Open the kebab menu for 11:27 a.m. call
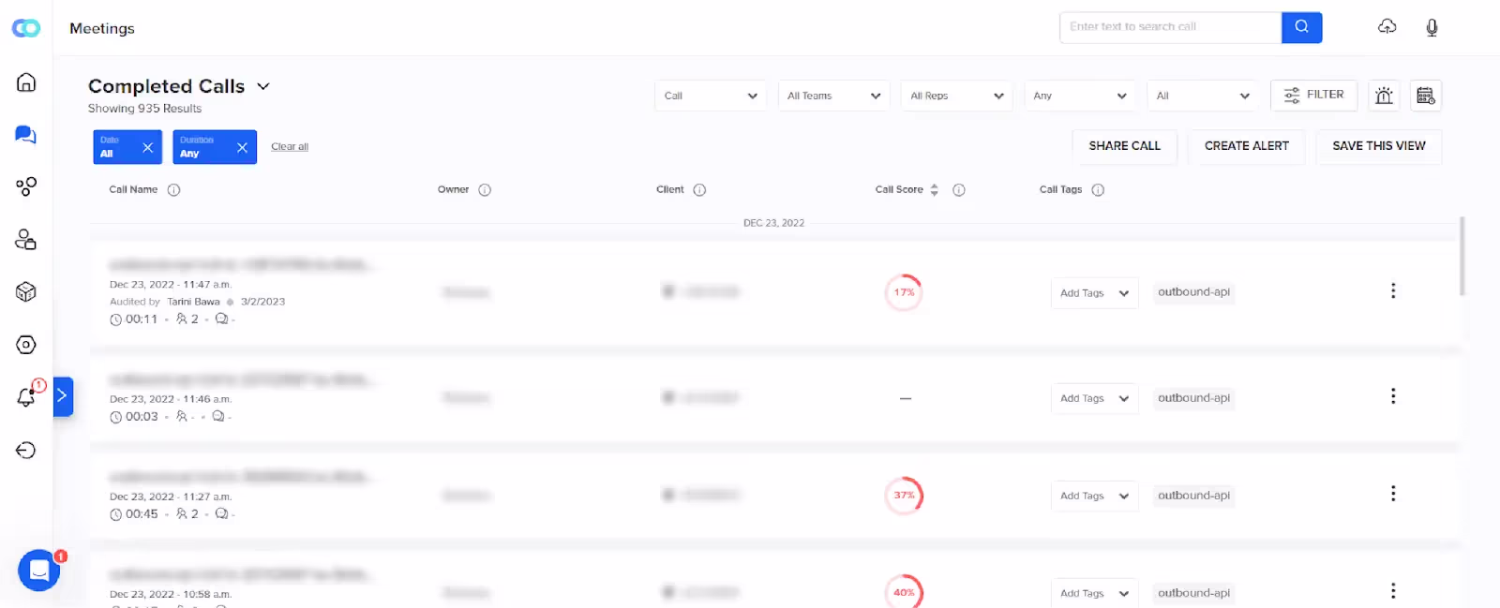Screen dimensions: 1500x608 pyautogui.click(x=1393, y=494)
